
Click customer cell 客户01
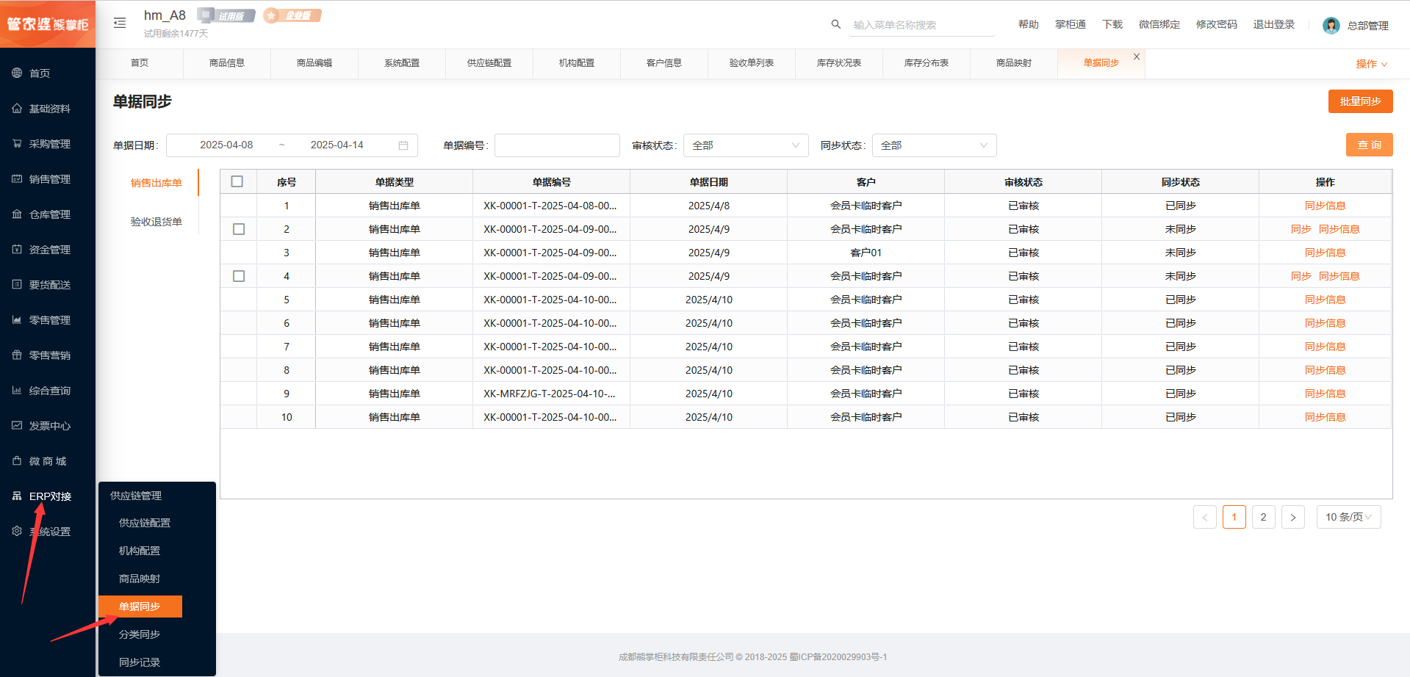pyautogui.click(x=866, y=253)
